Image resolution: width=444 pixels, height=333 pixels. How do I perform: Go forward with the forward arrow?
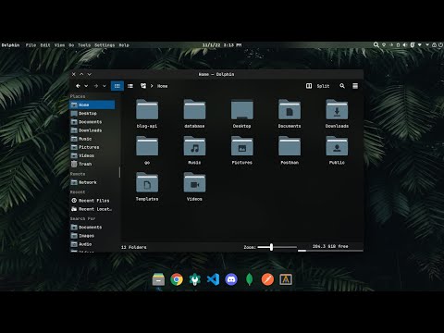[x=96, y=86]
